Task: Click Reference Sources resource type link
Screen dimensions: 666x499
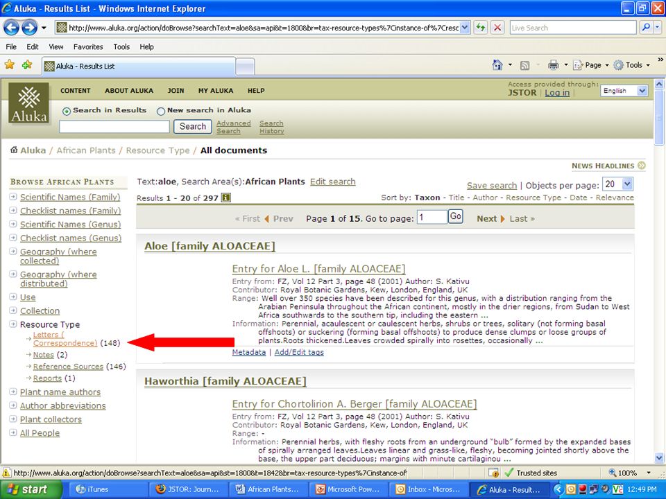Action: pos(68,366)
